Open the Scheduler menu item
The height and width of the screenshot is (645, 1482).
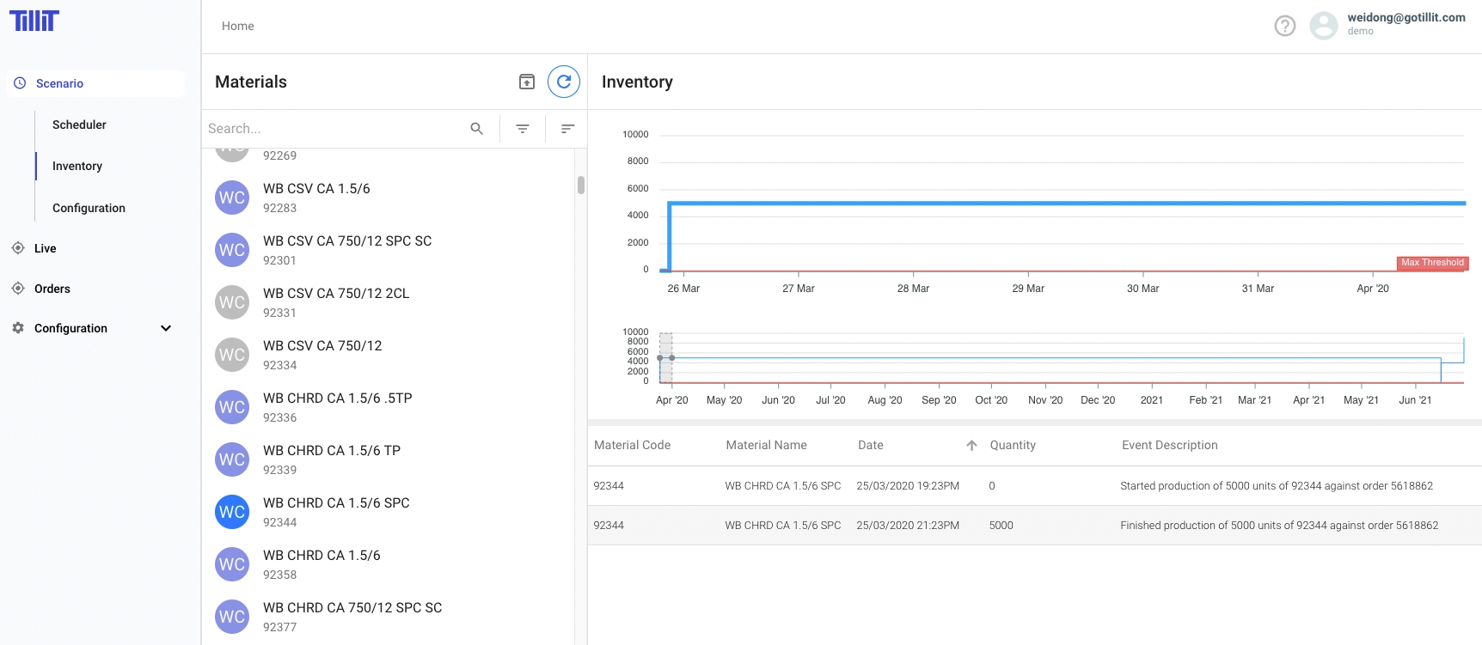[x=79, y=125]
